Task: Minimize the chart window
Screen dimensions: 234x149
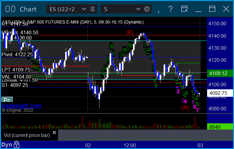Action: click(198, 11)
